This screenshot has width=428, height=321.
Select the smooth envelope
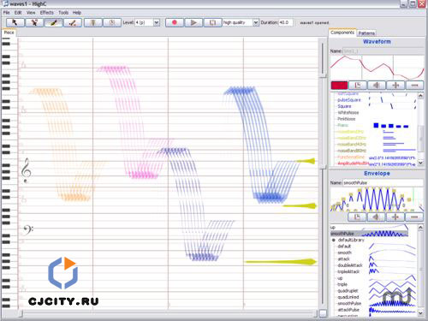click(x=345, y=253)
